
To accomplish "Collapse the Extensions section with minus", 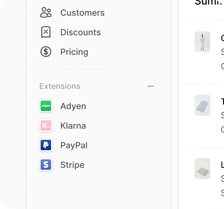I will click(x=151, y=86).
